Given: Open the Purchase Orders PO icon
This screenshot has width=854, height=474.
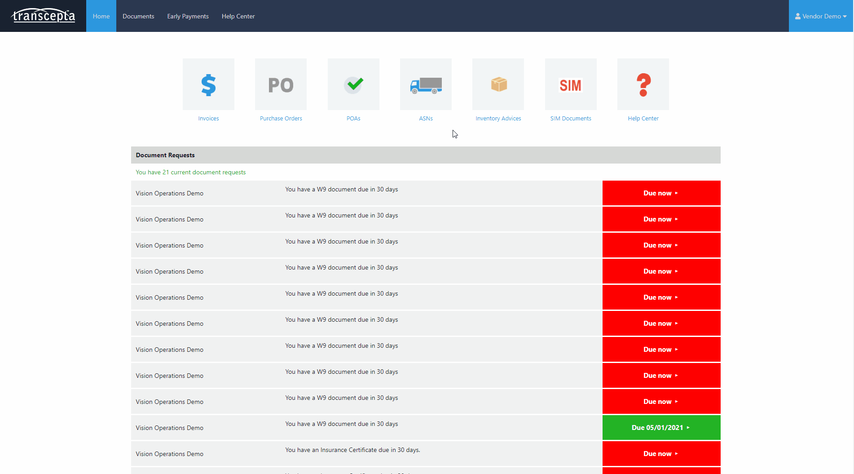Looking at the screenshot, I should click(281, 84).
